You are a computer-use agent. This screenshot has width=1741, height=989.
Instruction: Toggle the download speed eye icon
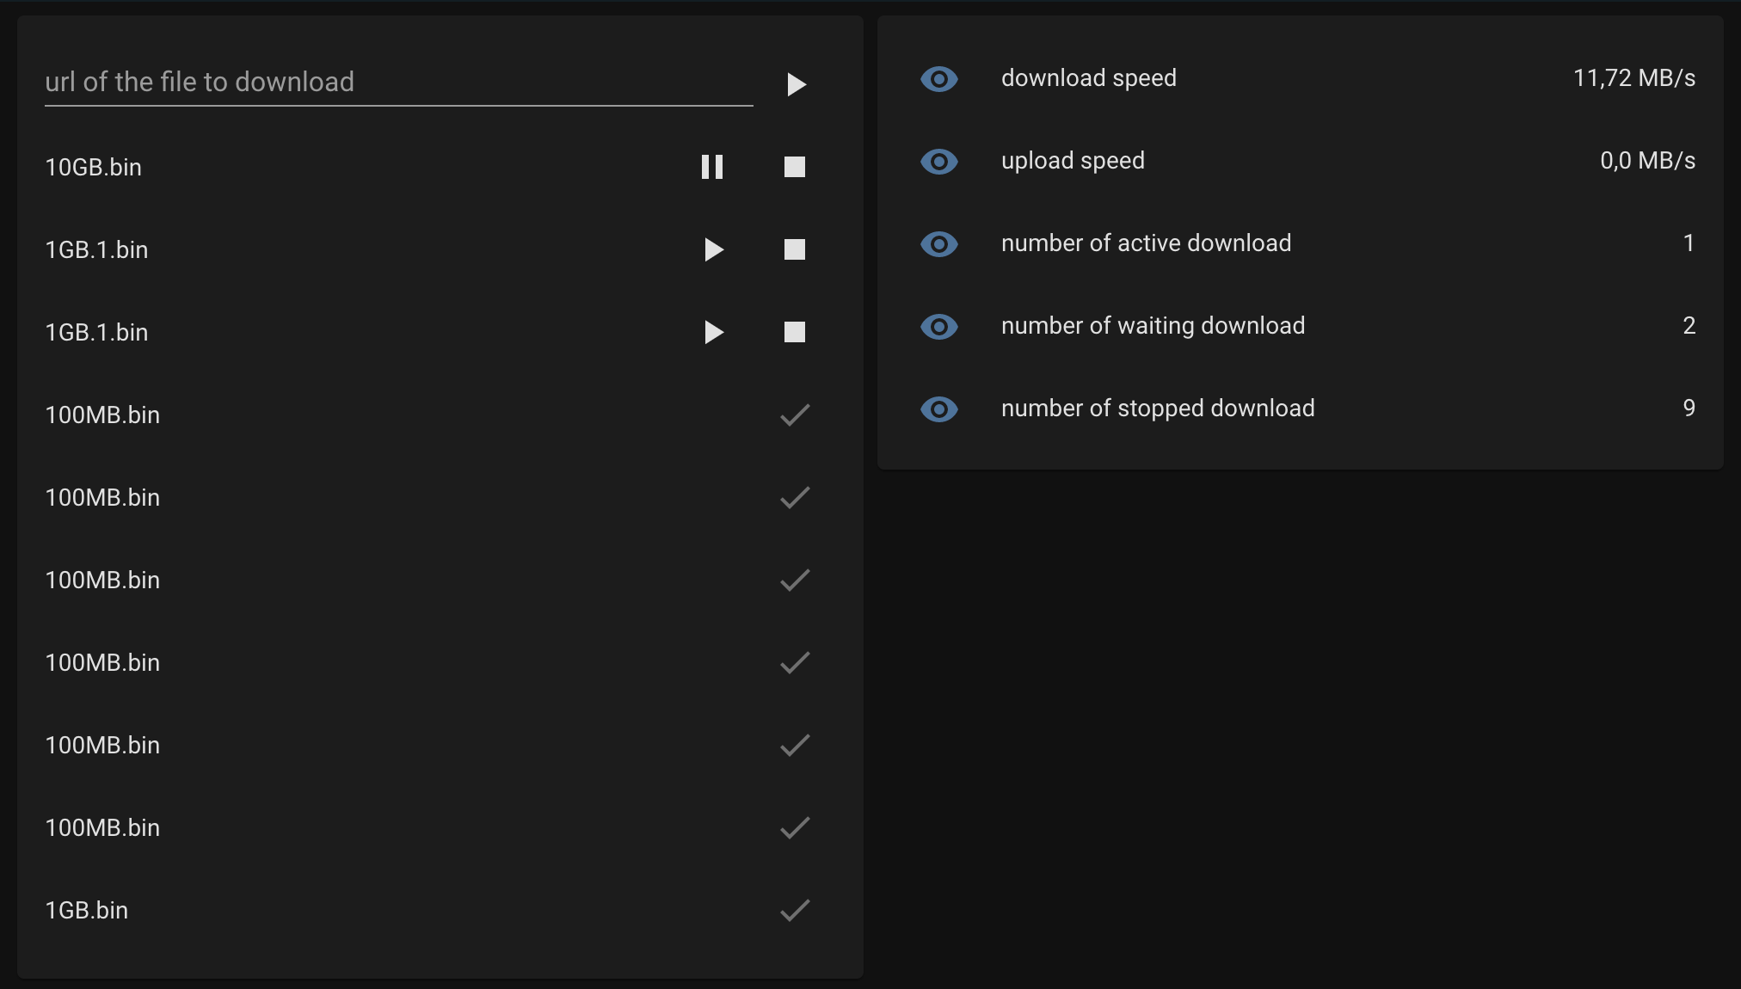pos(939,79)
